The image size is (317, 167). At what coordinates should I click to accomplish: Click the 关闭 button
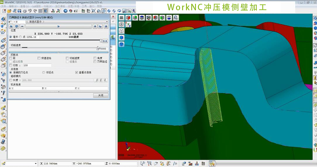101,95
